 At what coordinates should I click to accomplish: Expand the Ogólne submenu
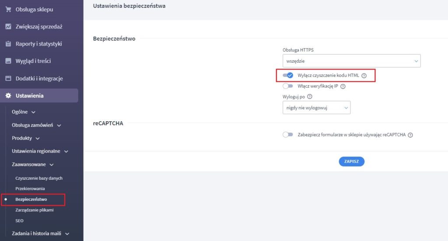click(x=24, y=112)
